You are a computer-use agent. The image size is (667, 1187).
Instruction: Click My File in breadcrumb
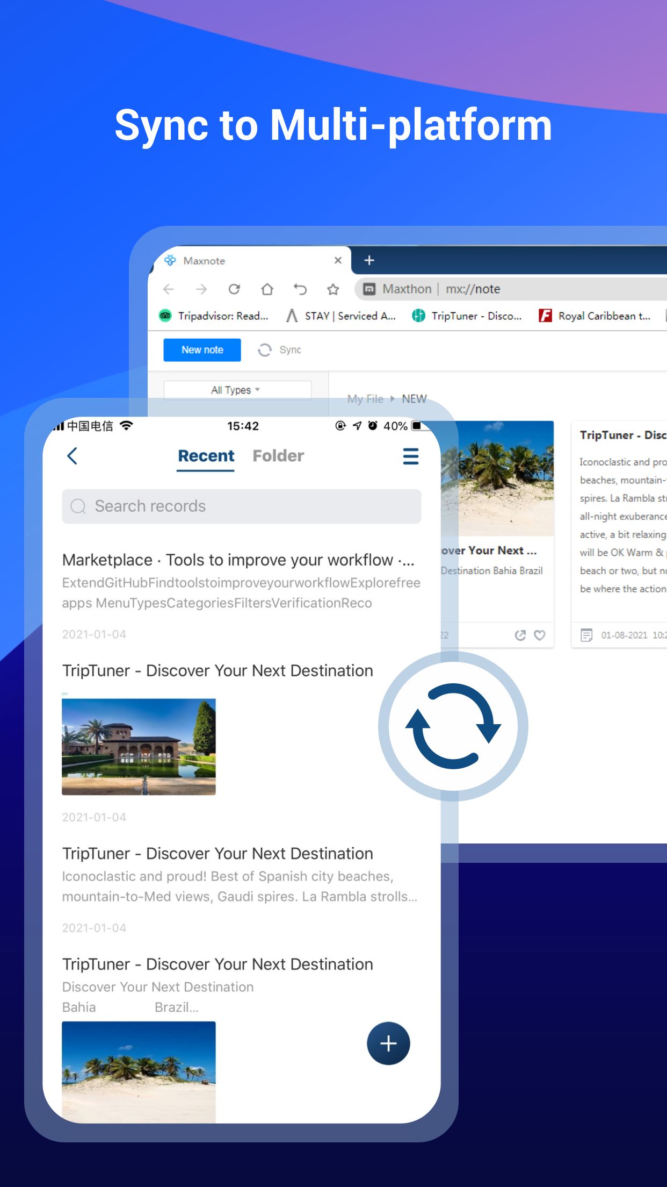pos(365,399)
